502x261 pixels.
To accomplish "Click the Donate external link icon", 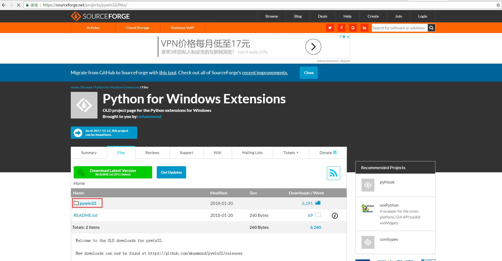I will [x=335, y=152].
